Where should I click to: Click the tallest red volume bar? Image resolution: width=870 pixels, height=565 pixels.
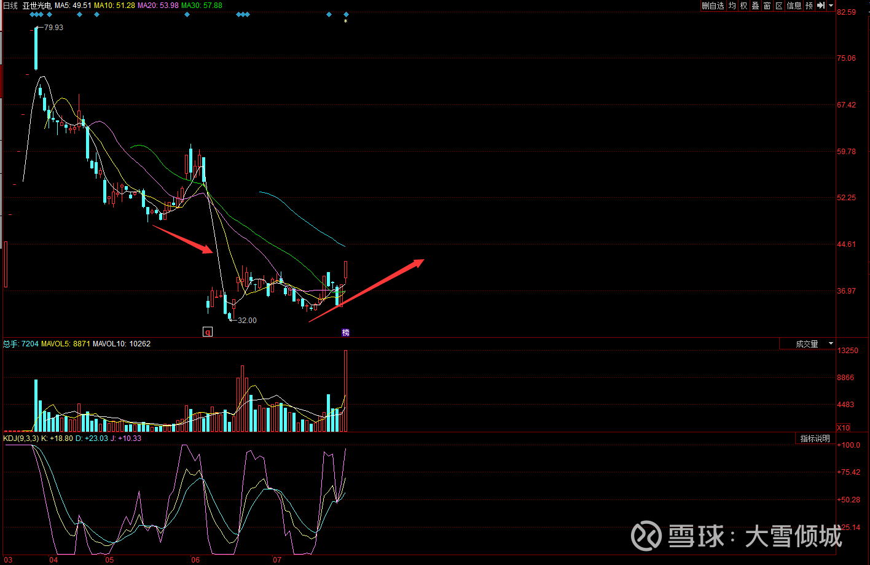point(346,390)
